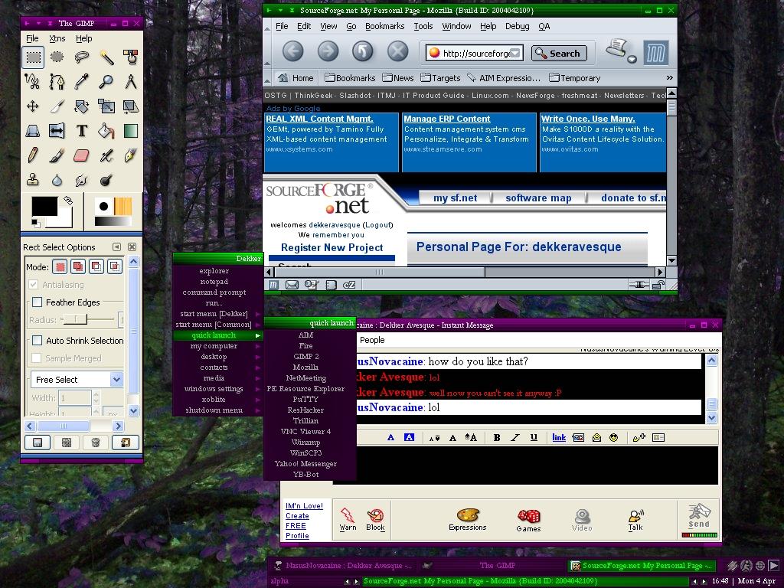Viewport: 784px width, 588px height.
Task: Open the News bookmark folder in Mozilla
Action: [398, 78]
